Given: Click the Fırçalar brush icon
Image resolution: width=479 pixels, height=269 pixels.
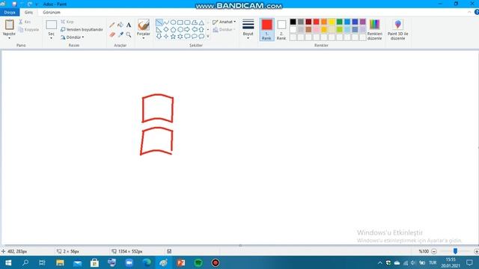Looking at the screenshot, I should coord(143,25).
